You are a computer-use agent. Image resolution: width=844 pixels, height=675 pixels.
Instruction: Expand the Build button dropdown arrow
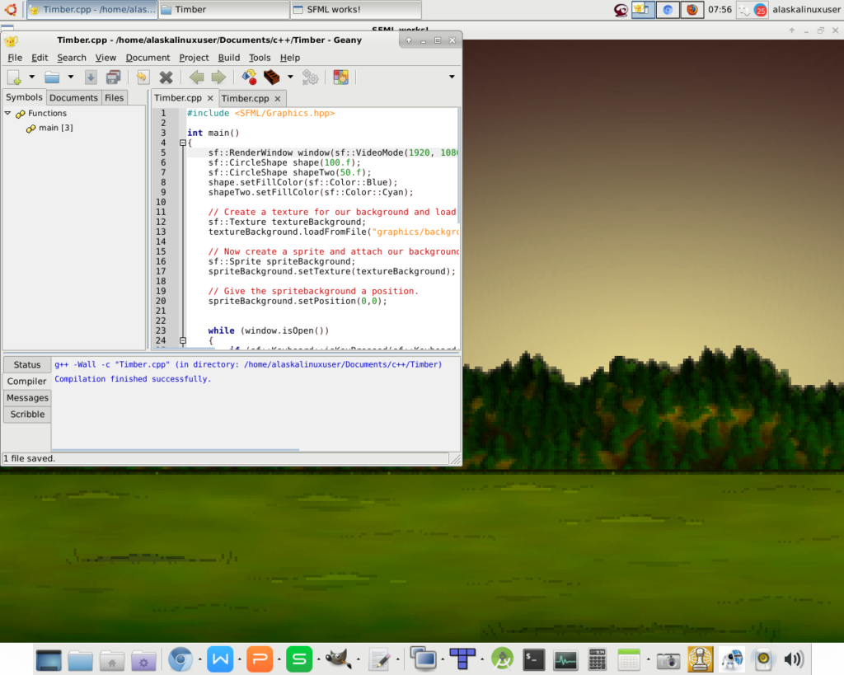pyautogui.click(x=289, y=77)
